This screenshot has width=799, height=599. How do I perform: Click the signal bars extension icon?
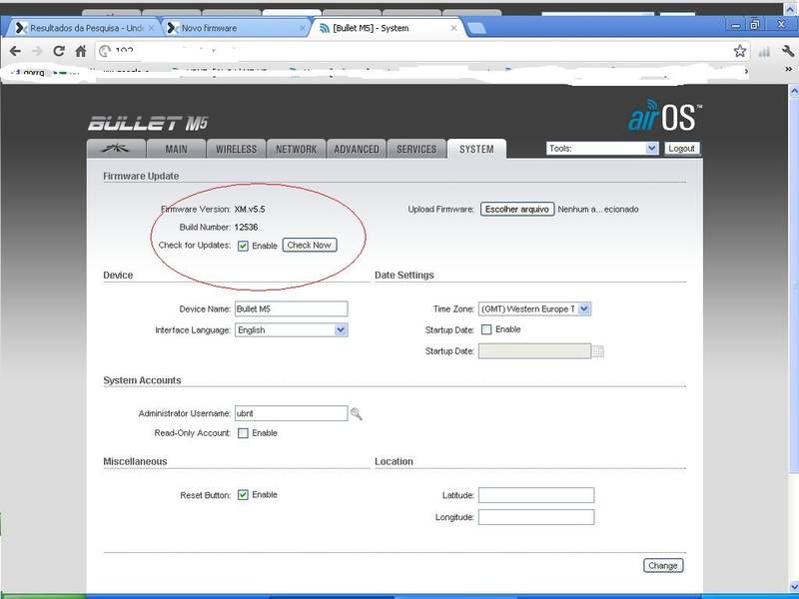(x=764, y=52)
